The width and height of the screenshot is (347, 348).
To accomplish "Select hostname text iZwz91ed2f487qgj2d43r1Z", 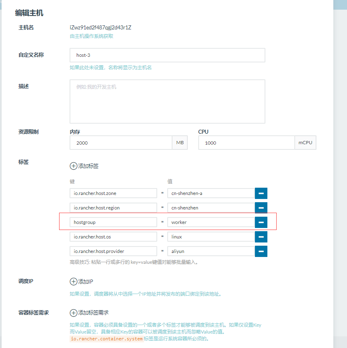I will (101, 27).
